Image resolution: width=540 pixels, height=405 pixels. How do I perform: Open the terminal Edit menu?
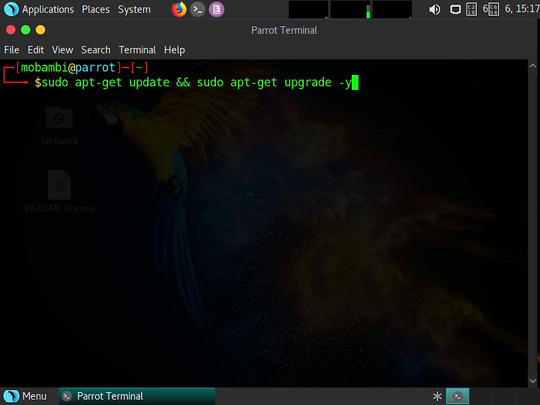(x=36, y=50)
